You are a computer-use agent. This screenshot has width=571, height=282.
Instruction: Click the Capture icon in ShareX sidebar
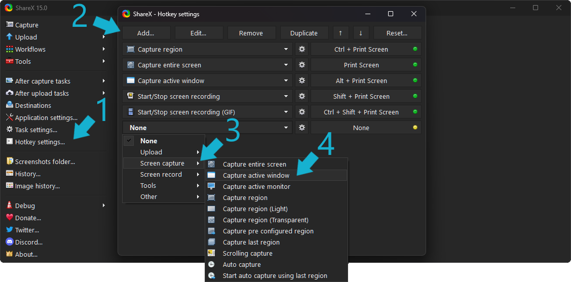tap(10, 25)
